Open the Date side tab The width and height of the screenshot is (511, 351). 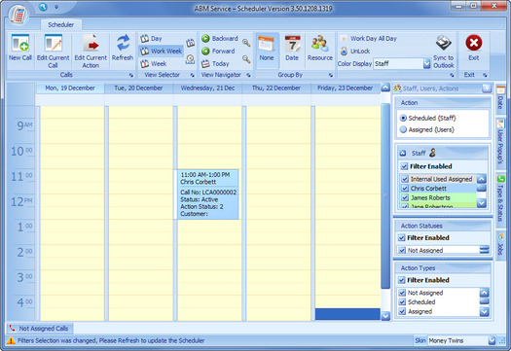tap(500, 99)
